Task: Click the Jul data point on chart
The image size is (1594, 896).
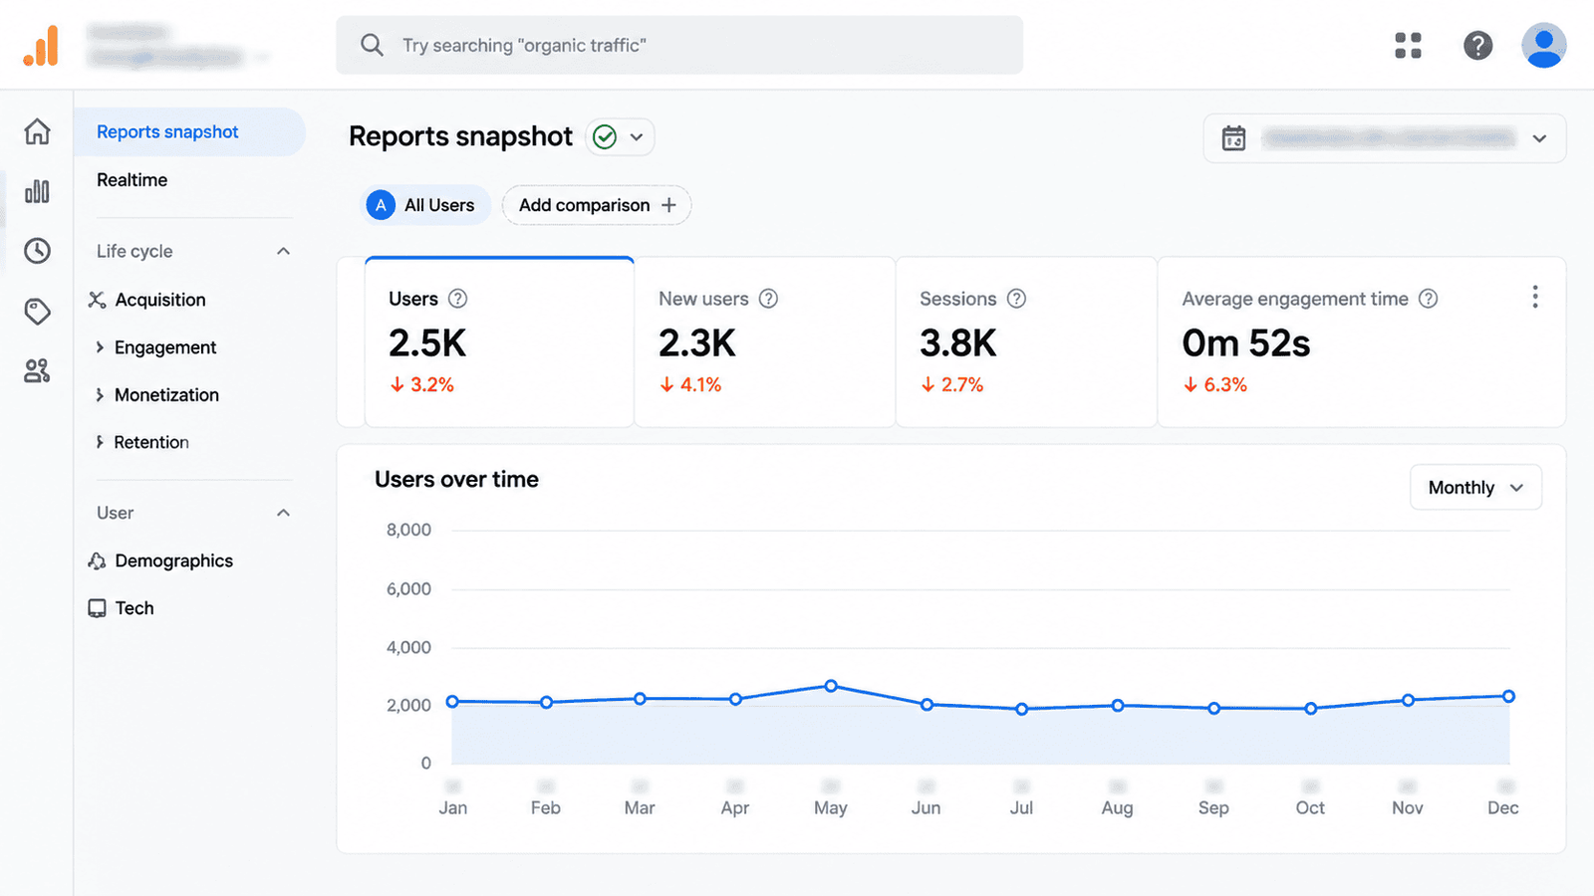Action: point(1021,709)
